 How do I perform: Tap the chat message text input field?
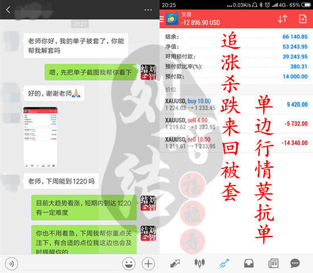[70, 264]
